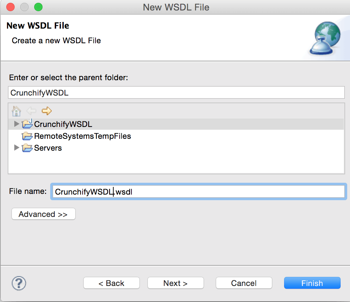Click the WSDL globe wizard banner icon
This screenshot has width=350, height=302.
(325, 38)
